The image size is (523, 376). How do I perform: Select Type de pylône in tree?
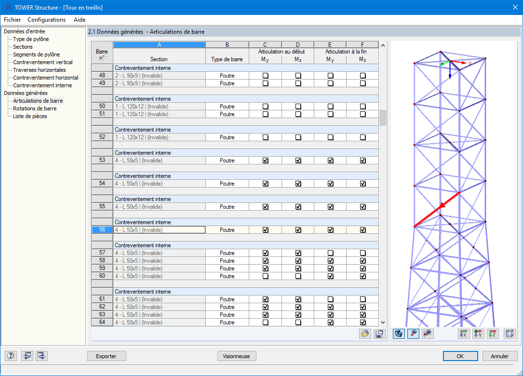[31, 39]
